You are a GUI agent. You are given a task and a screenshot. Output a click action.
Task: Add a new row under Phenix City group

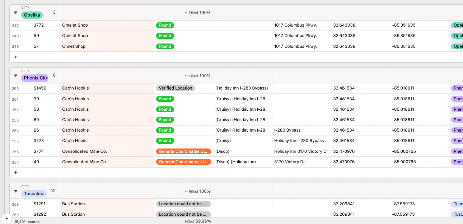tap(15, 173)
